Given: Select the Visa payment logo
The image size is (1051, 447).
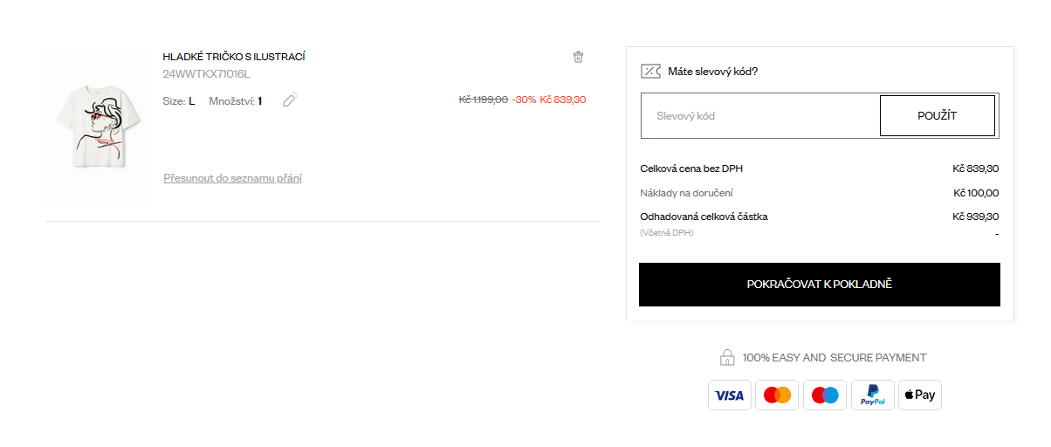Looking at the screenshot, I should (729, 395).
